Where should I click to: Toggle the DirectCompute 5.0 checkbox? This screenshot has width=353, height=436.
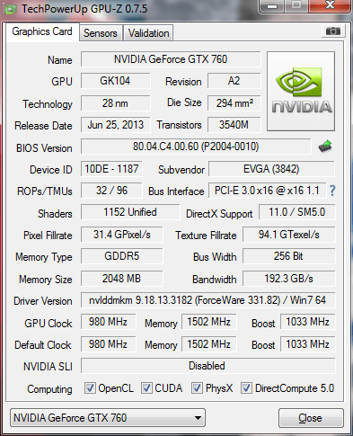(246, 387)
